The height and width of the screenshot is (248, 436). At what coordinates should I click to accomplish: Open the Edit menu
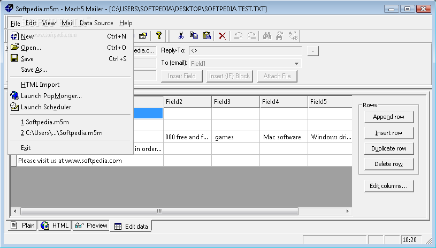(x=31, y=23)
